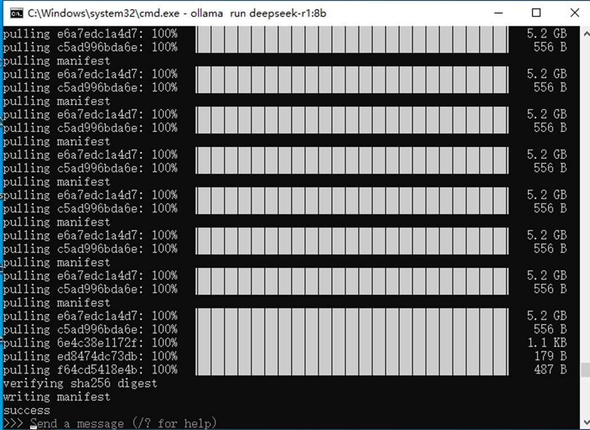This screenshot has width=590, height=430.
Task: Click the line 'pulling ed8474dc73db: 100%'
Action: pos(90,356)
